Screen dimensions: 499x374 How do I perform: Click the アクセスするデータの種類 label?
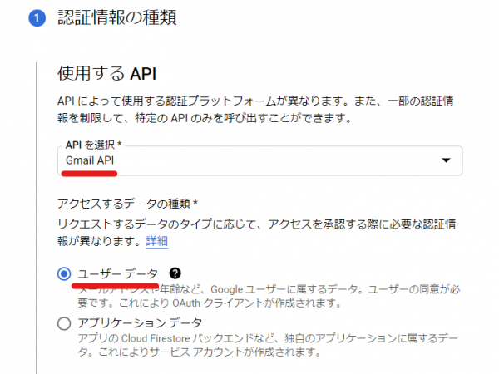click(x=127, y=204)
